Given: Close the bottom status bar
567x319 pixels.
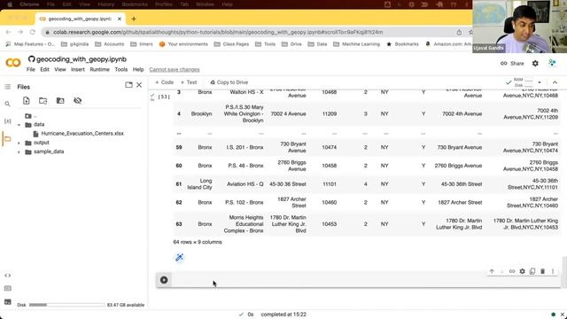Looking at the screenshot, I should (x=563, y=315).
